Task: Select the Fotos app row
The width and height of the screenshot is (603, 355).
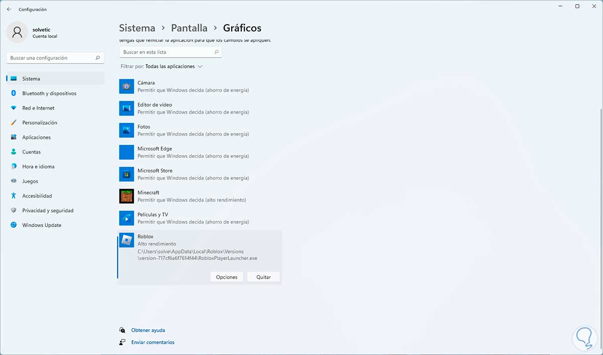Action: point(199,130)
